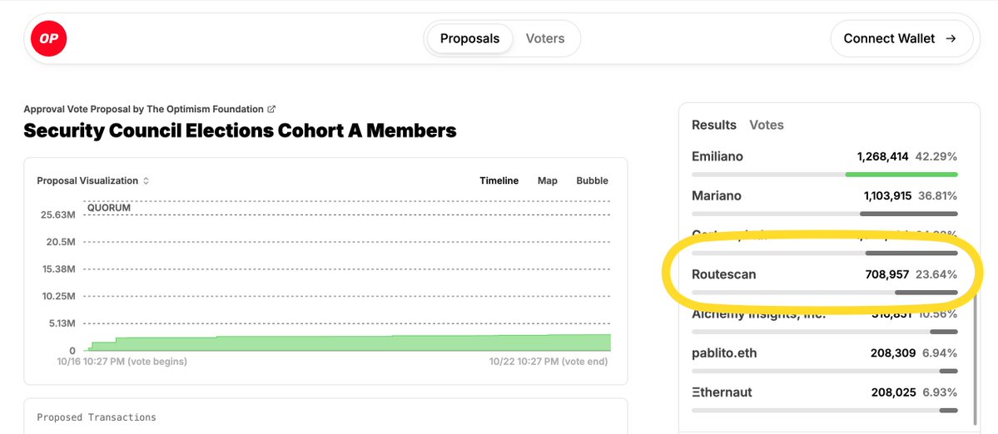Screen dimensions: 998x434
Task: Click pablito.eth's vote progress bar
Action: (824, 371)
